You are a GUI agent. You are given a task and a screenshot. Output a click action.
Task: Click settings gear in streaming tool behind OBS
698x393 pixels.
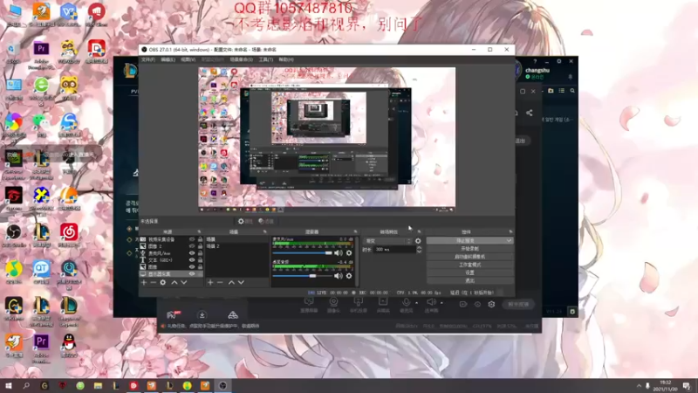point(491,304)
